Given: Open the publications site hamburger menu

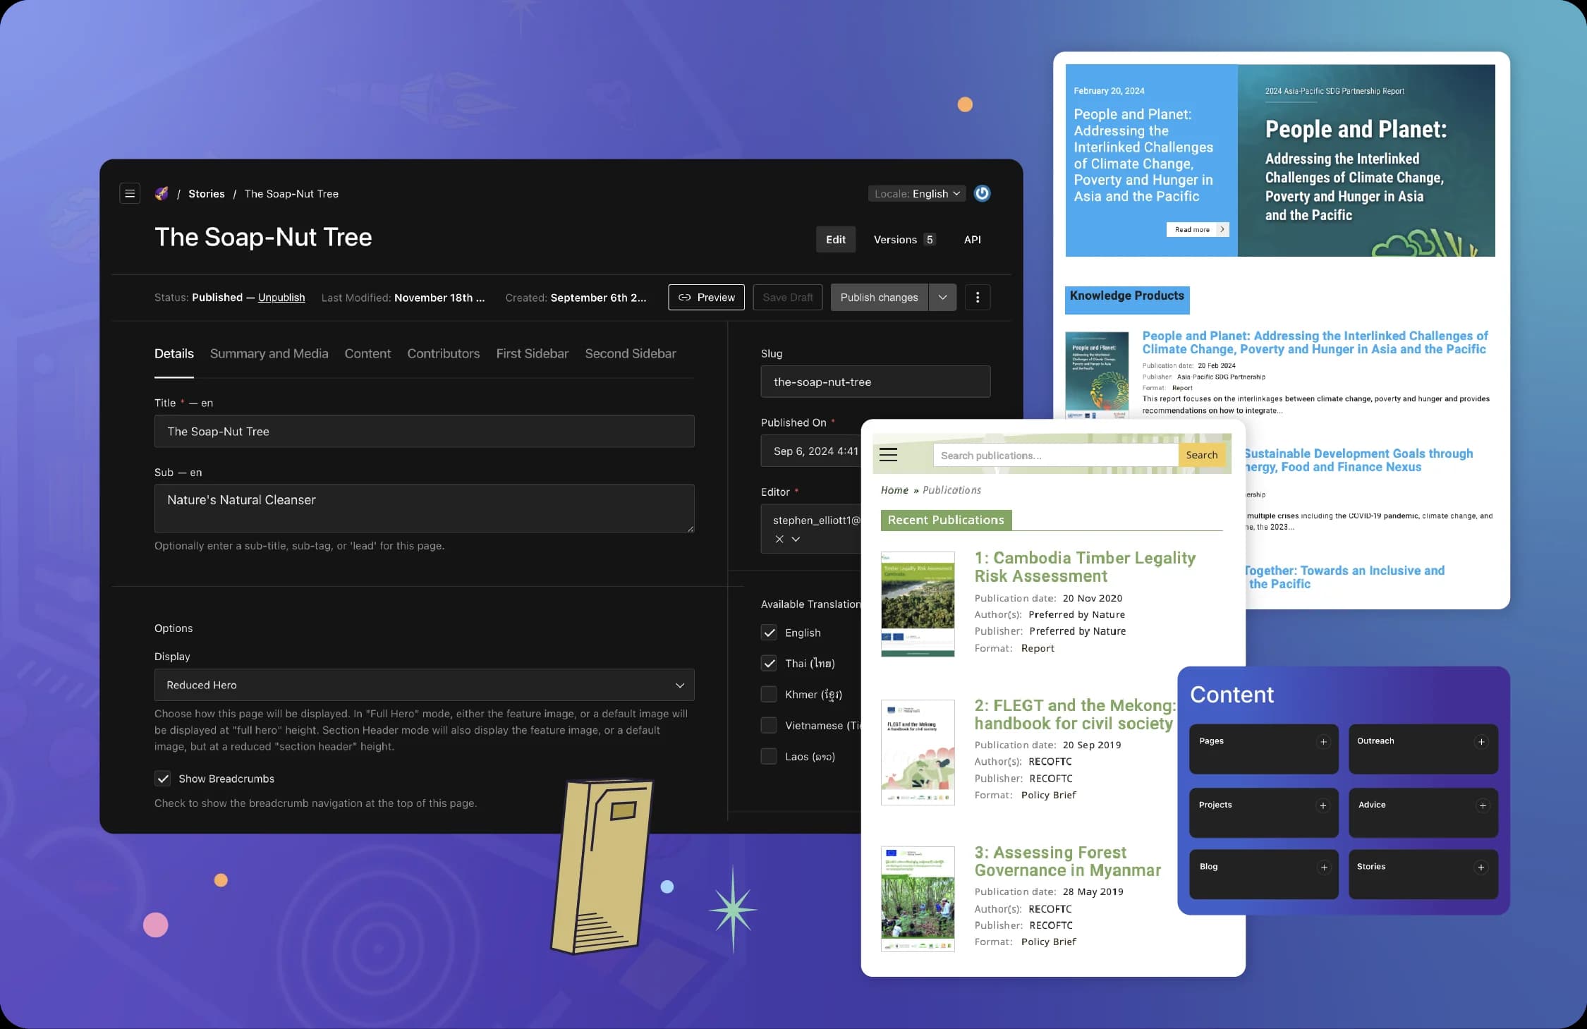Looking at the screenshot, I should (x=888, y=455).
